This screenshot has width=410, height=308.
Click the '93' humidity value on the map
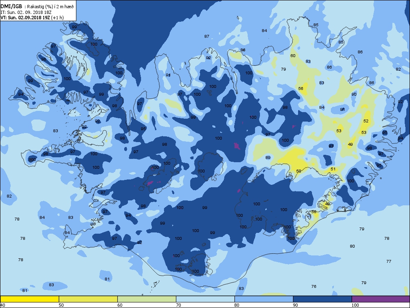[331, 146]
